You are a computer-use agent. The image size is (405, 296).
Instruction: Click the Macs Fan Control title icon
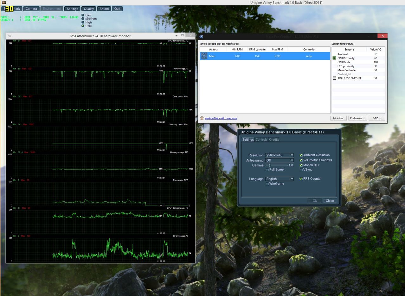202,36
